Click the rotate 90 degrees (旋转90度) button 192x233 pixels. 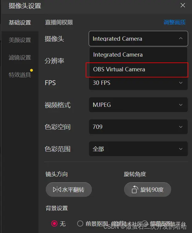[x=147, y=190]
